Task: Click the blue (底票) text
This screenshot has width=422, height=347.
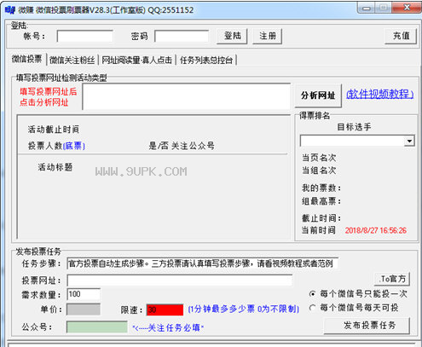Action: point(74,146)
